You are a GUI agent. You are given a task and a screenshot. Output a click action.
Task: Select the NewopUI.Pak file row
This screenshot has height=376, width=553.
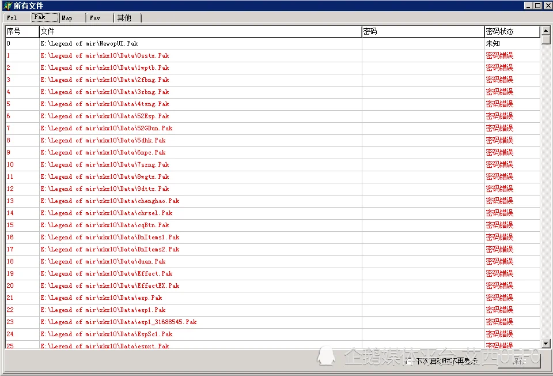coord(89,44)
